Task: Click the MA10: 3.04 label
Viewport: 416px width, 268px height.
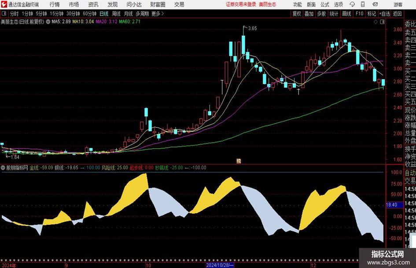Action: click(83, 22)
